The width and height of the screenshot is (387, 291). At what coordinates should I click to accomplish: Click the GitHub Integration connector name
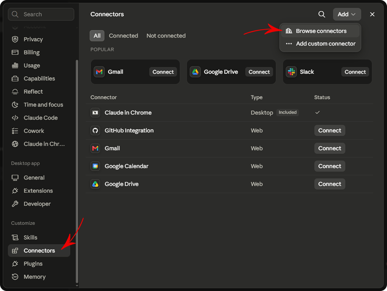point(129,130)
